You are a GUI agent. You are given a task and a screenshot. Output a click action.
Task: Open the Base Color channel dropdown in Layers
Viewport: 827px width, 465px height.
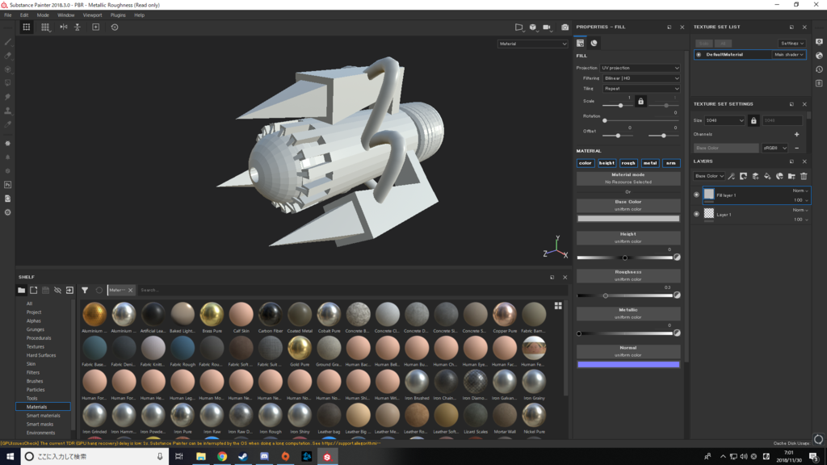[x=709, y=176]
